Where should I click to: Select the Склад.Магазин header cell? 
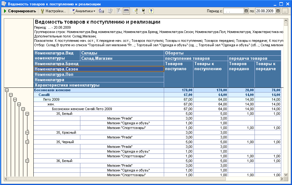click(122, 59)
